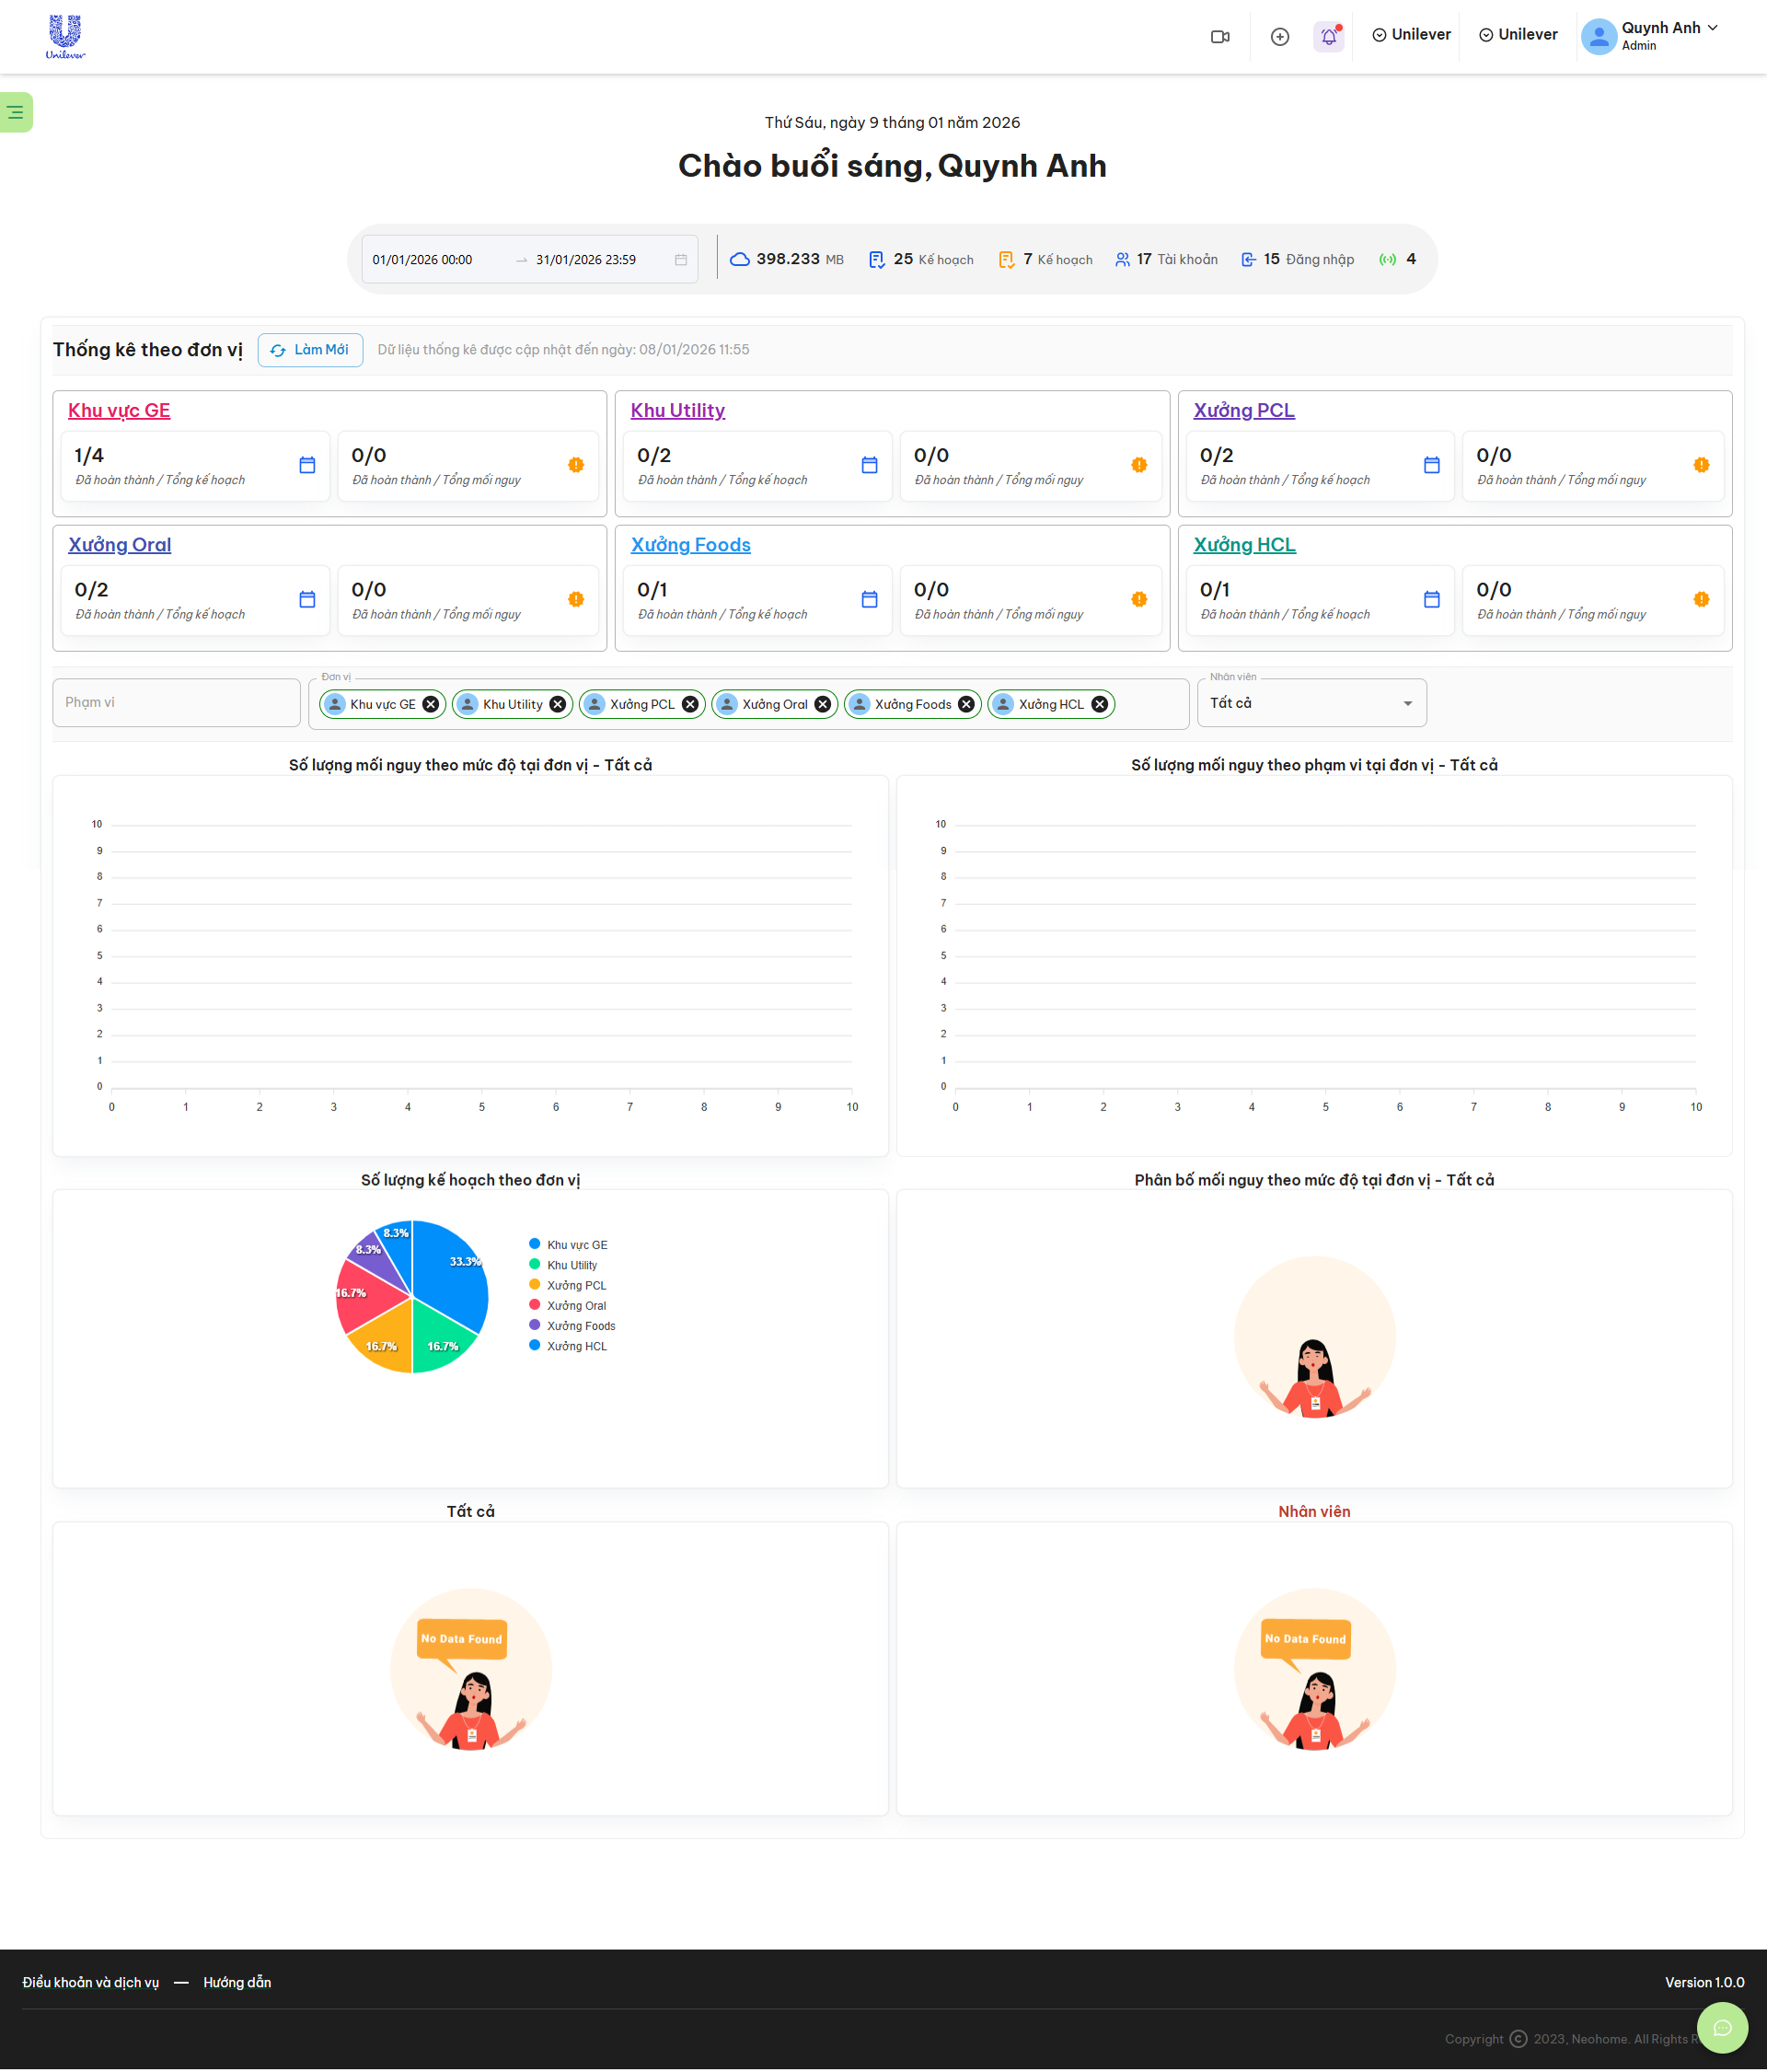Viewport: 1767px width, 2072px height.
Task: Remove the Xưởng HCL unit chip
Action: (x=1099, y=705)
